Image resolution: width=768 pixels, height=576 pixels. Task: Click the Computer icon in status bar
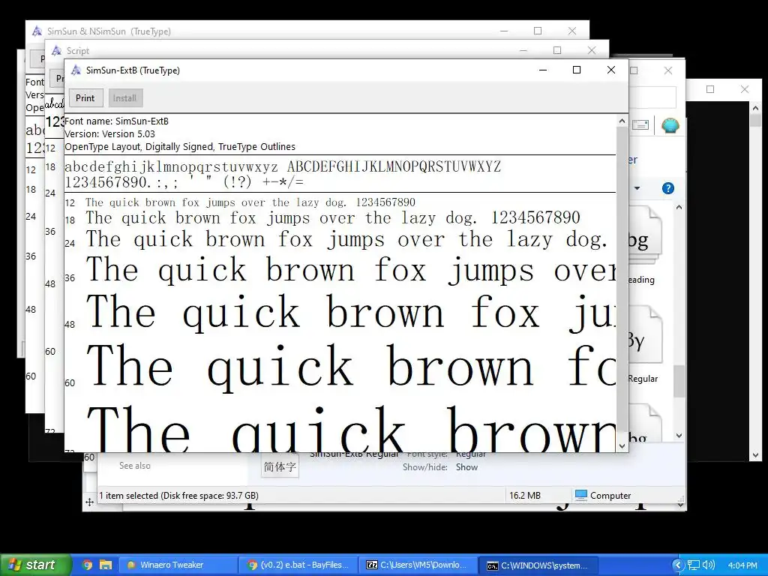pos(581,495)
